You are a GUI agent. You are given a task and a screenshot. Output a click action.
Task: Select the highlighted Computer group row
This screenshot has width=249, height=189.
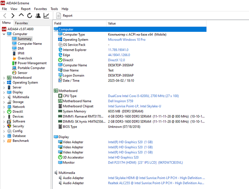[x=130, y=29]
